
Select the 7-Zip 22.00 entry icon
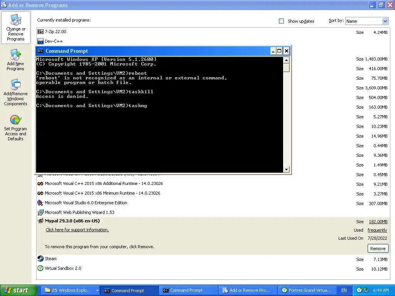tap(40, 32)
